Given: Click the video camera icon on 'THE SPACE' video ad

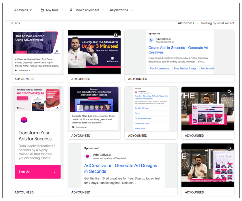Looking at the screenshot, I should pos(229,91).
